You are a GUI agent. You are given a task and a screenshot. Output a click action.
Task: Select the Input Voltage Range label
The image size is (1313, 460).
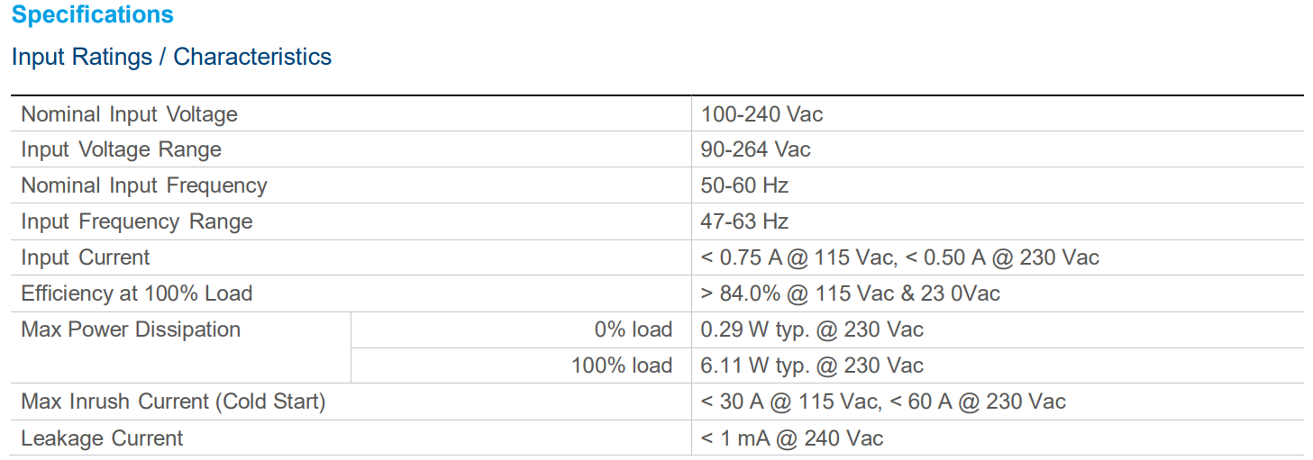click(121, 149)
